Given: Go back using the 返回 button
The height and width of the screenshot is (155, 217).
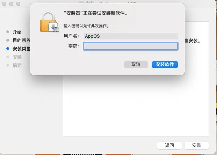Looking at the screenshot, I should click(169, 146).
